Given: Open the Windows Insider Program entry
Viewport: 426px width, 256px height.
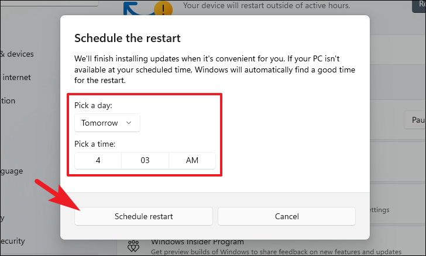Looking at the screenshot, I should (198, 242).
